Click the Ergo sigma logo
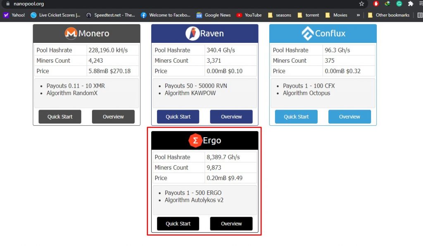Image resolution: width=423 pixels, height=246 pixels. (195, 140)
